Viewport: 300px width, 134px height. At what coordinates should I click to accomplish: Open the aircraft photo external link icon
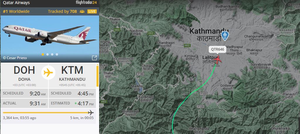click(x=94, y=58)
